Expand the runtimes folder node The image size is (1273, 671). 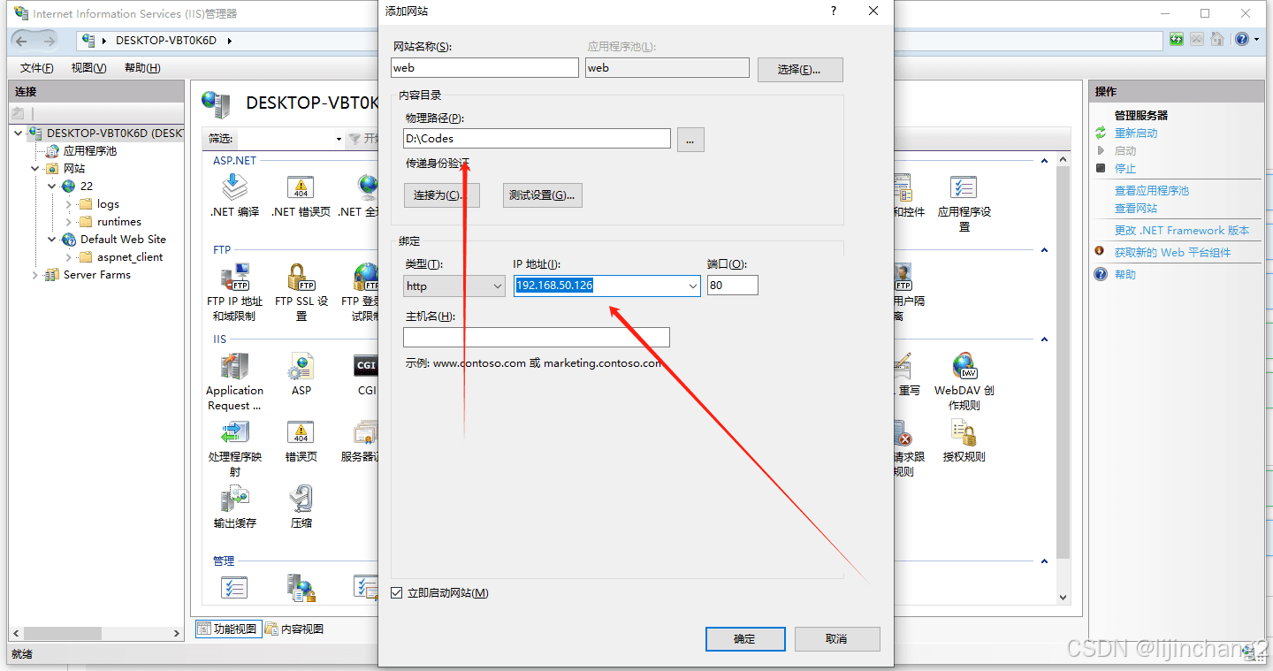pos(69,221)
